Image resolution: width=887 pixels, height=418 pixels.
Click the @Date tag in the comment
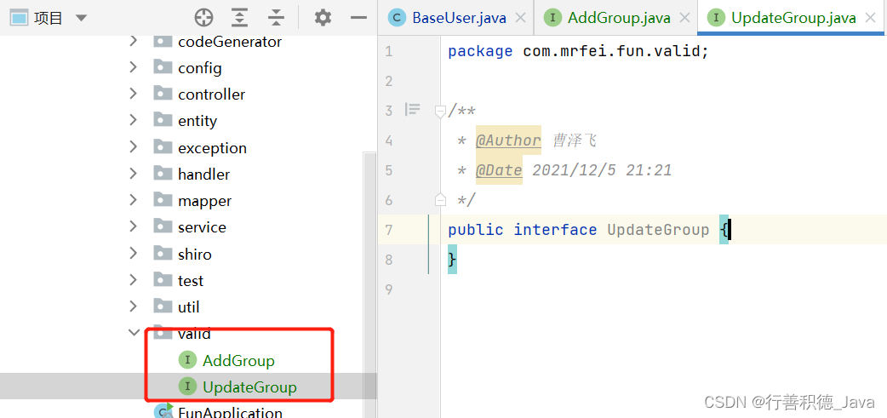499,170
